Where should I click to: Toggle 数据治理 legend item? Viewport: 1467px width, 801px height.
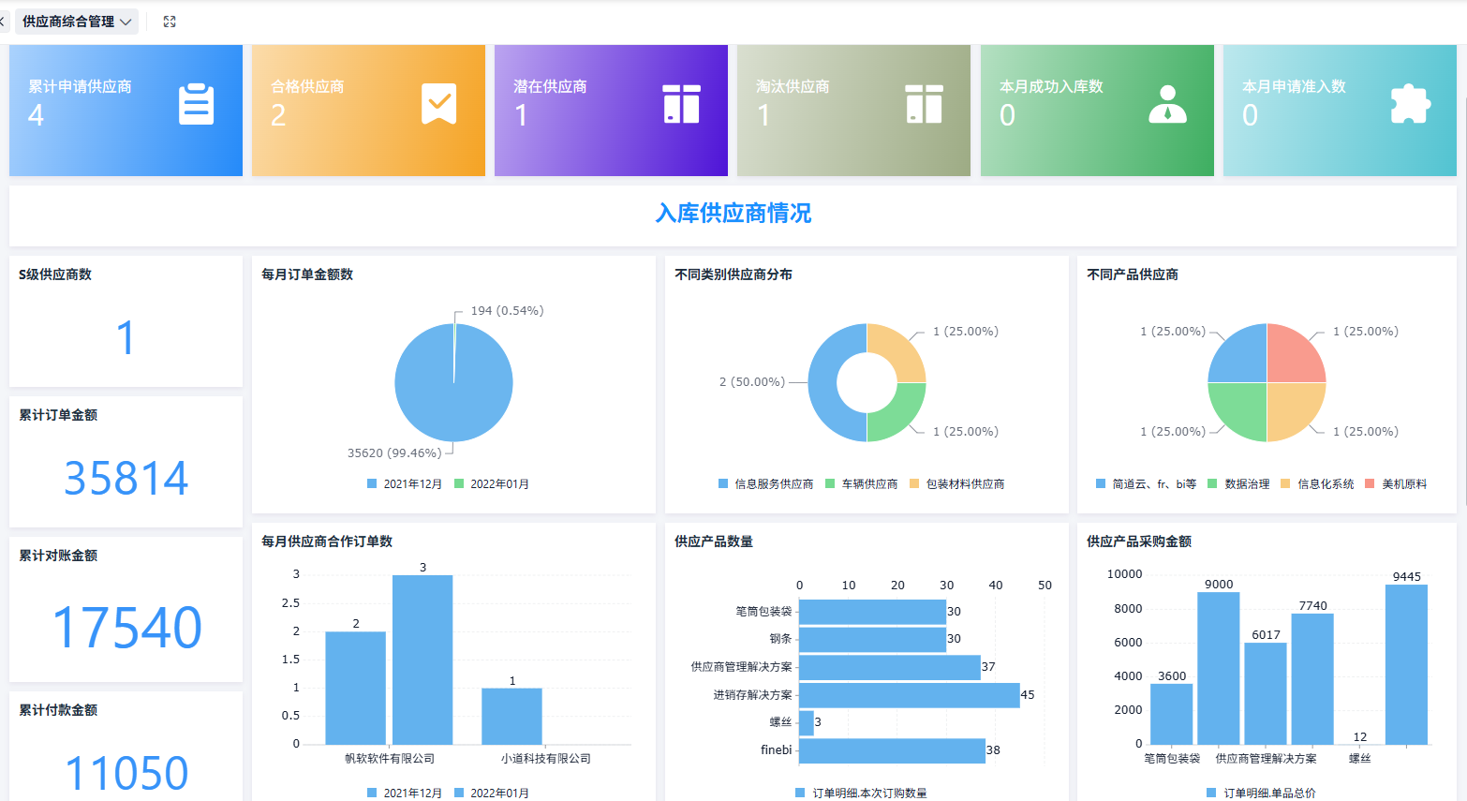click(1238, 484)
